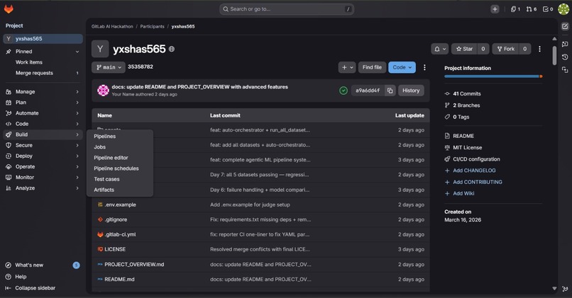Open the PROJECT_OVERVIEW.md file name
Image resolution: width=572 pixels, height=298 pixels.
(134, 265)
